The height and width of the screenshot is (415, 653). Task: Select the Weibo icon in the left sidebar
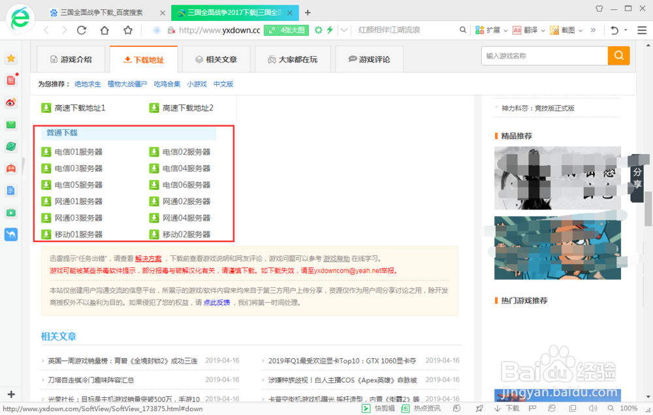point(10,102)
